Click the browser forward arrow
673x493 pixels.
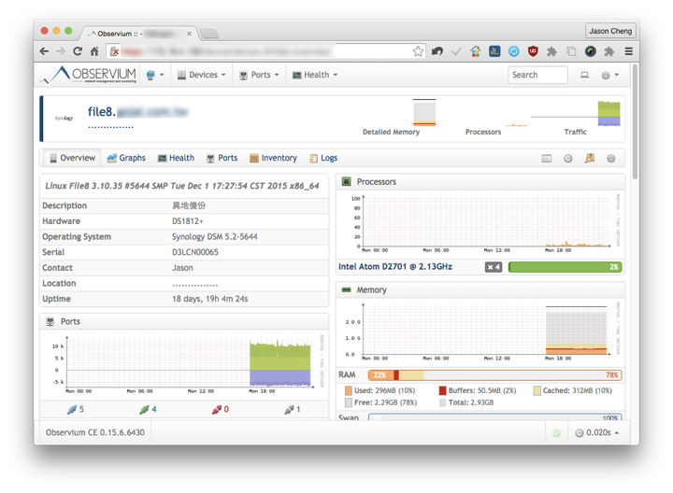tap(61, 51)
